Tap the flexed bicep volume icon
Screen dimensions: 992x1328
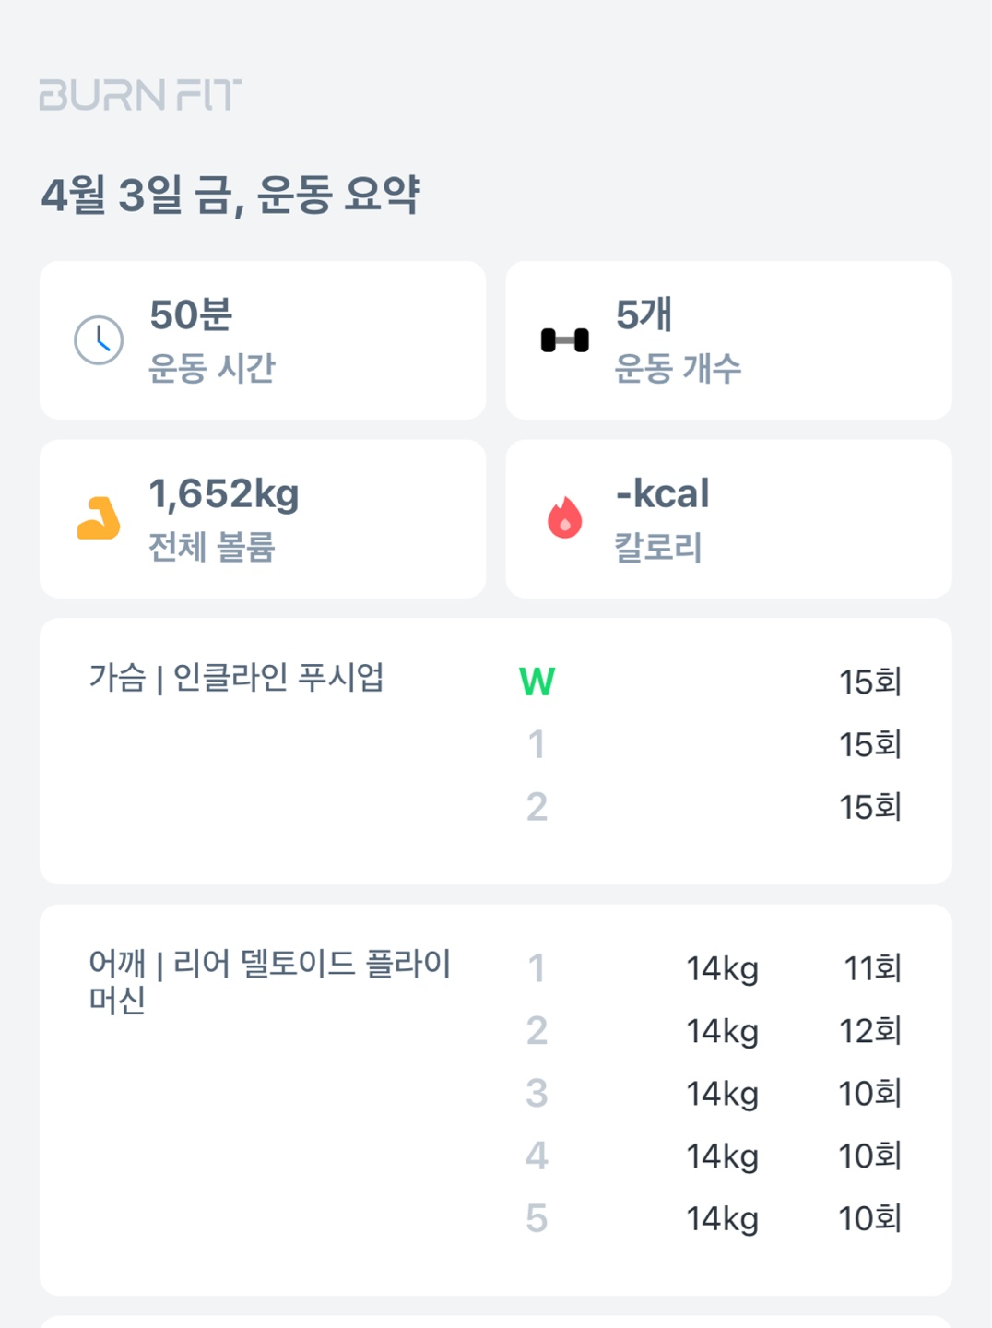coord(99,518)
